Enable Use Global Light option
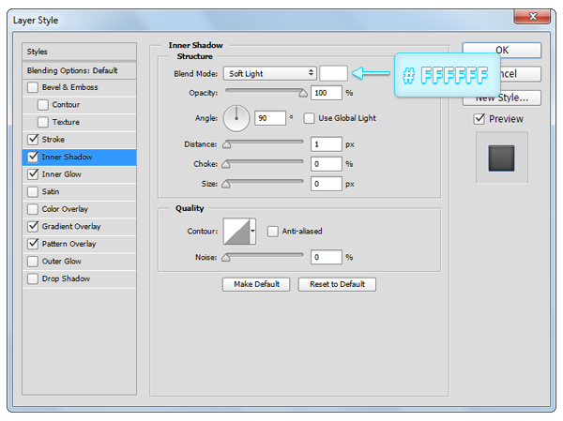The width and height of the screenshot is (563, 421). pyautogui.click(x=309, y=118)
